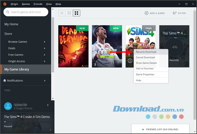The width and height of the screenshot is (197, 134).
Task: Click the sidebar scroll down arrow
Action: [x=53, y=99]
